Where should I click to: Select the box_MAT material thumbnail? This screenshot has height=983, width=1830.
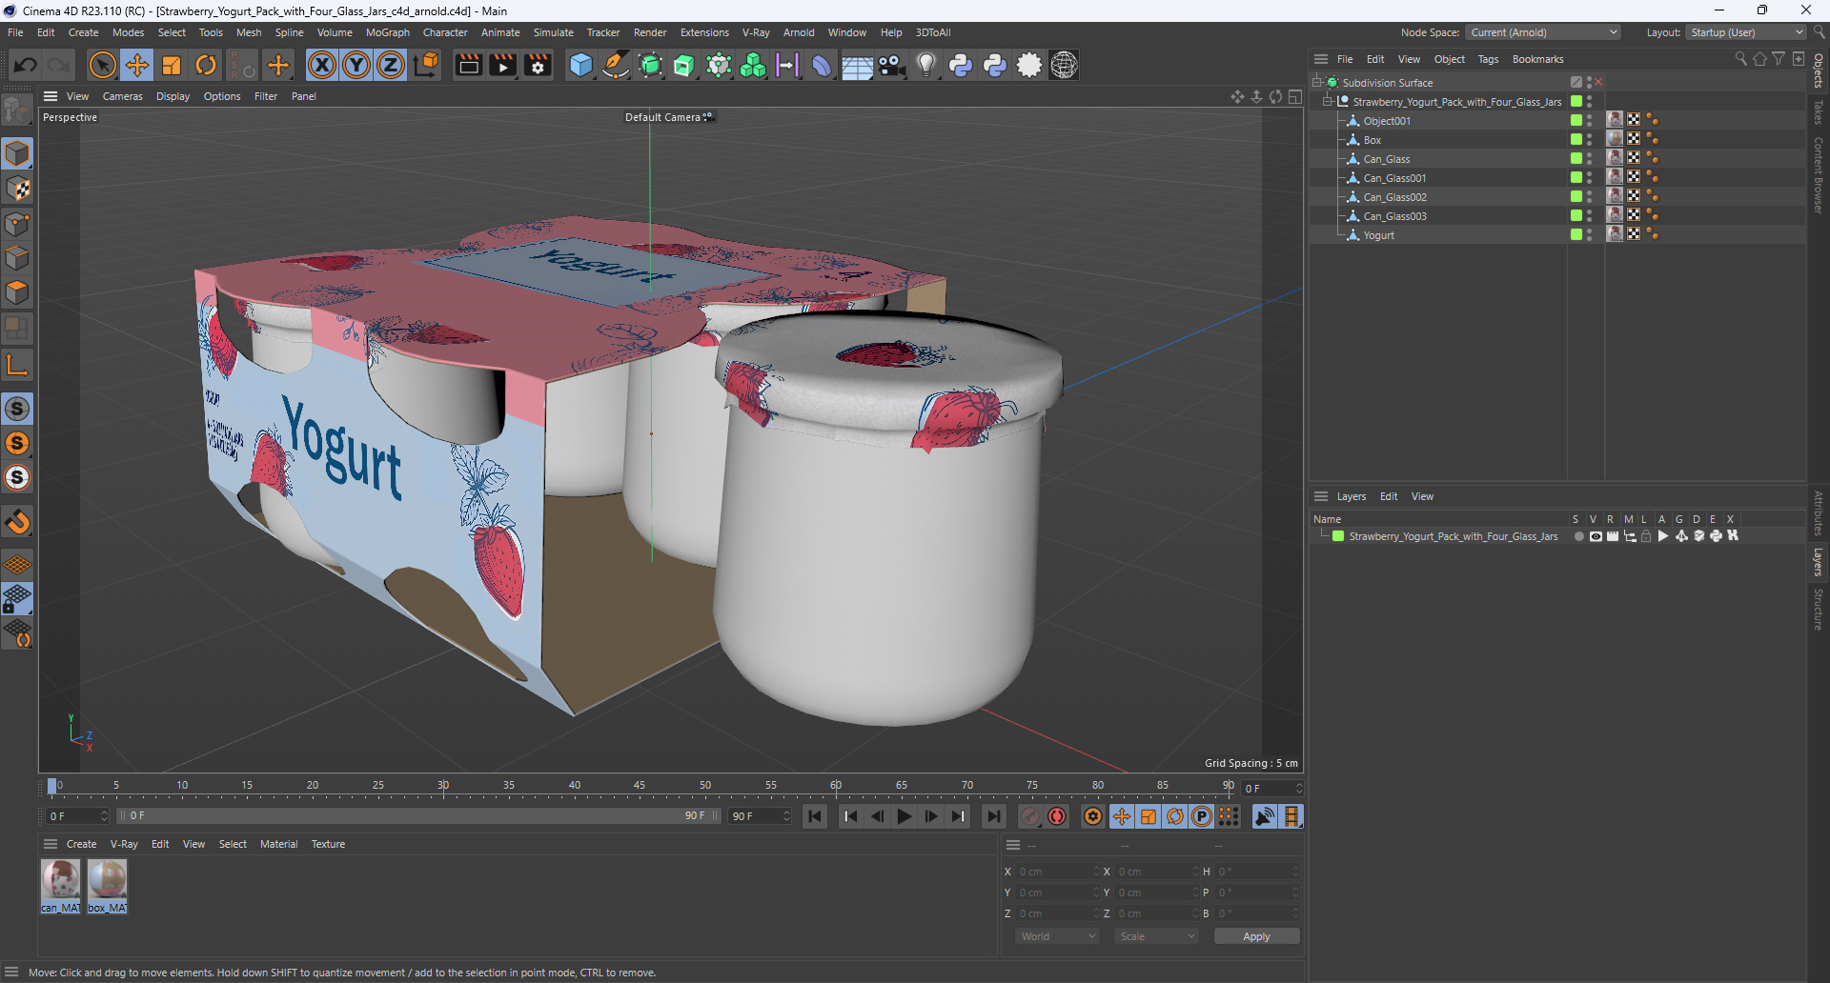107,886
